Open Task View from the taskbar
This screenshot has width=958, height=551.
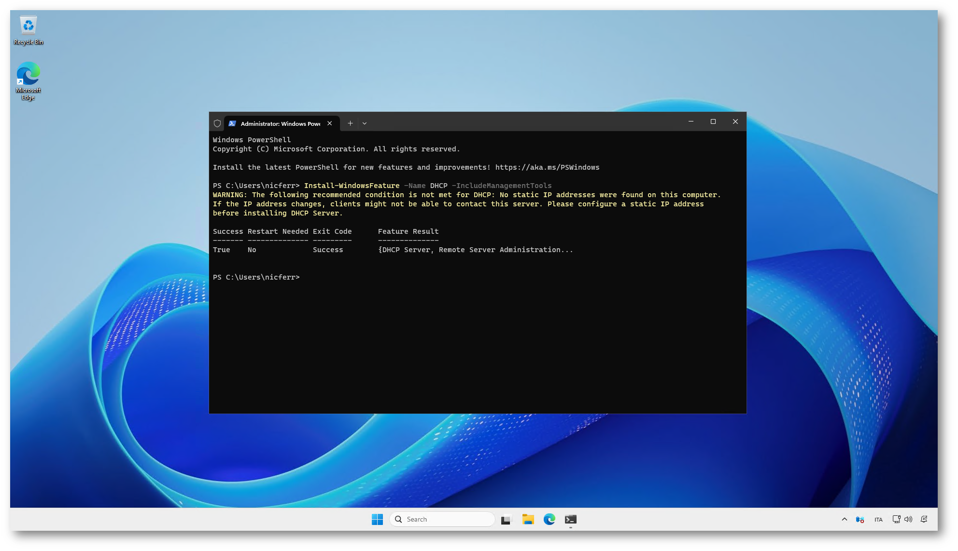pyautogui.click(x=506, y=519)
